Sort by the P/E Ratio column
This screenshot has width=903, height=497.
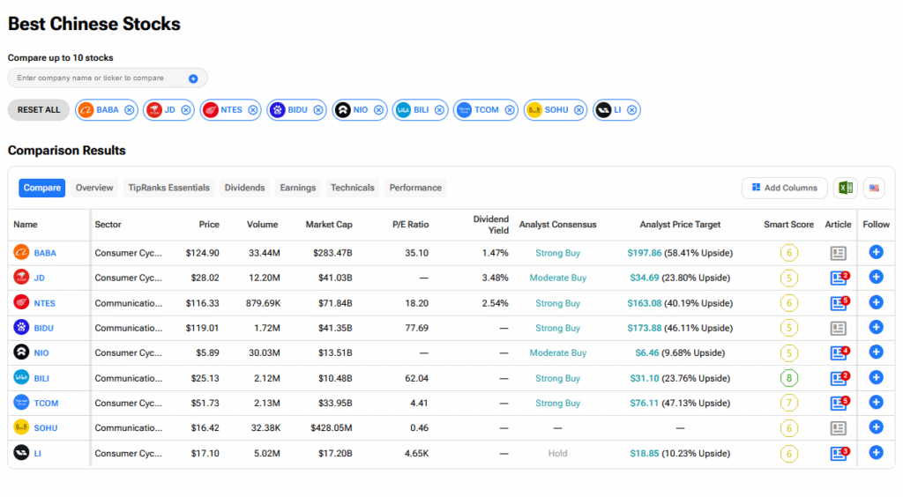pos(410,225)
